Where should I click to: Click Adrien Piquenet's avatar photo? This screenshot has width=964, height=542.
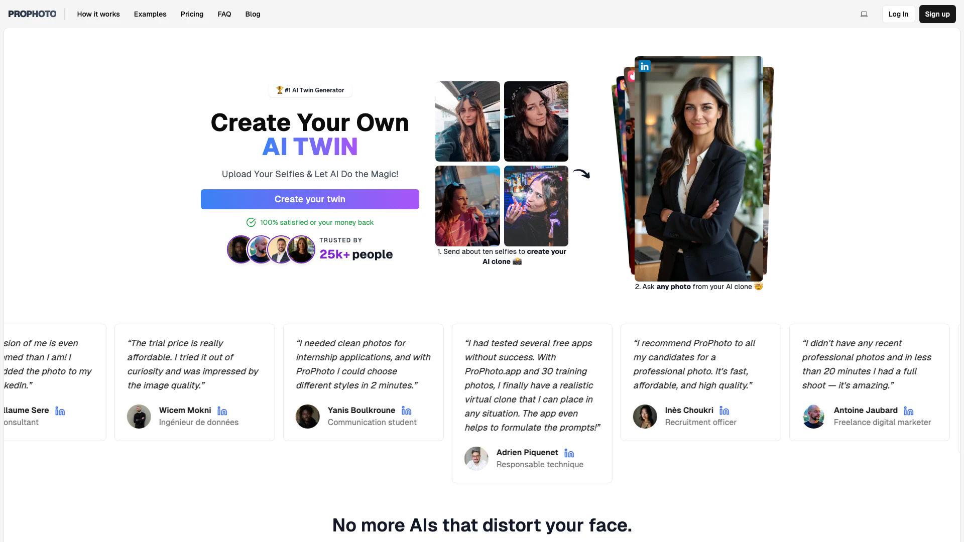476,458
